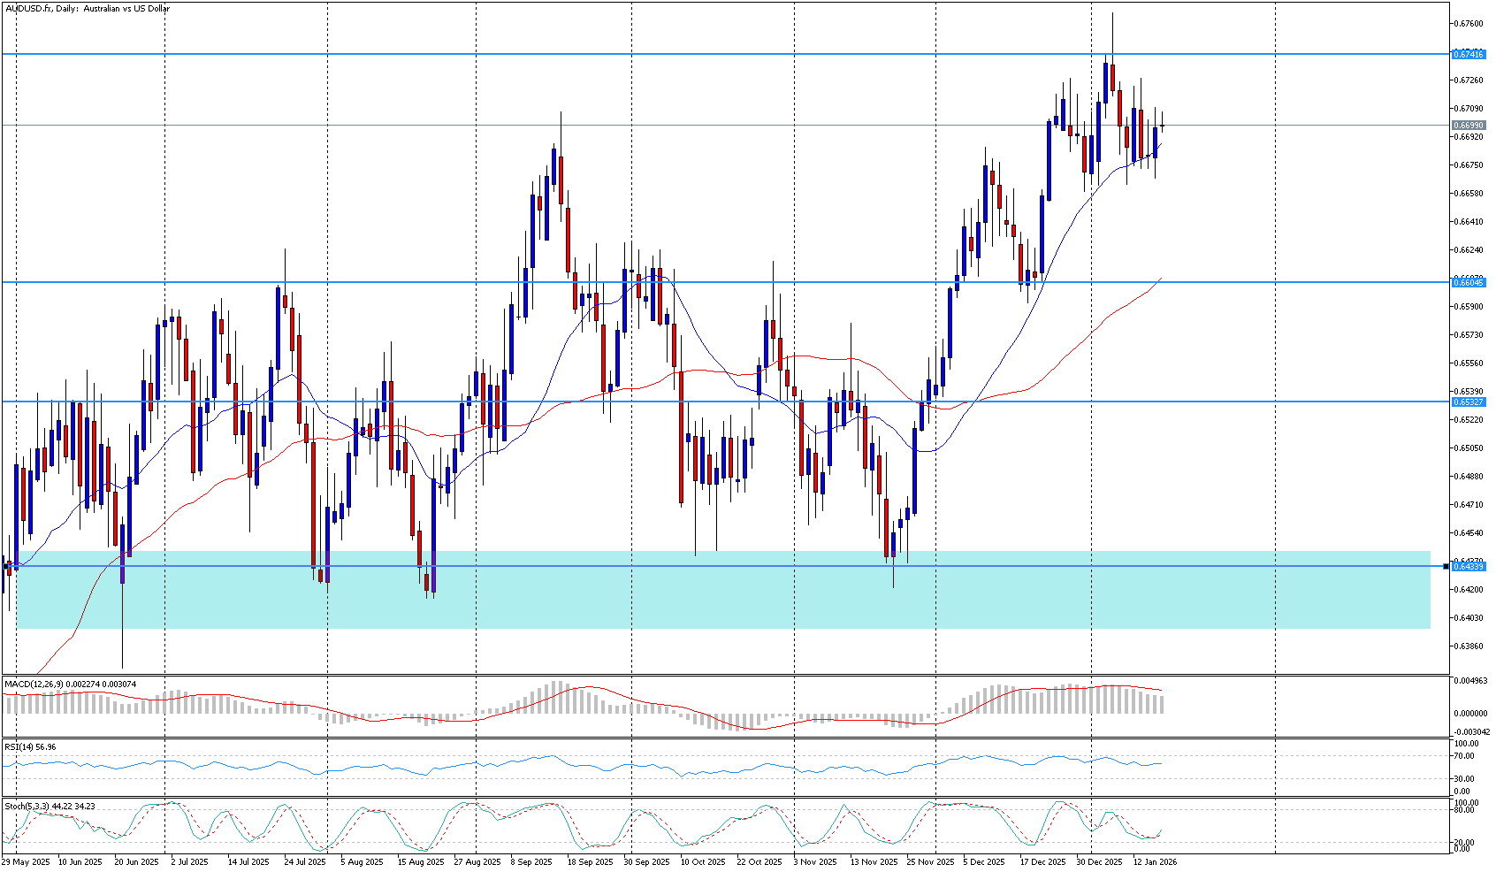The height and width of the screenshot is (872, 1496).
Task: Click the current price tag 0.66990
Action: pyautogui.click(x=1468, y=126)
